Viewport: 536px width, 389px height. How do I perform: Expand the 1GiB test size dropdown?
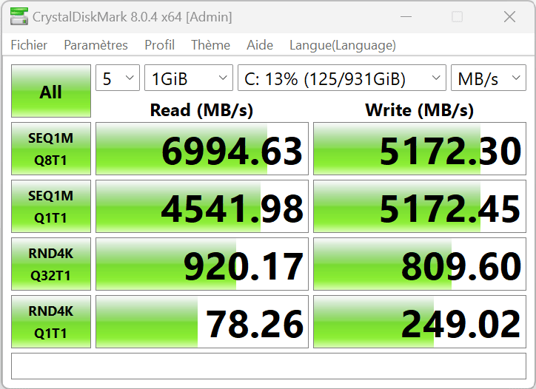point(189,78)
